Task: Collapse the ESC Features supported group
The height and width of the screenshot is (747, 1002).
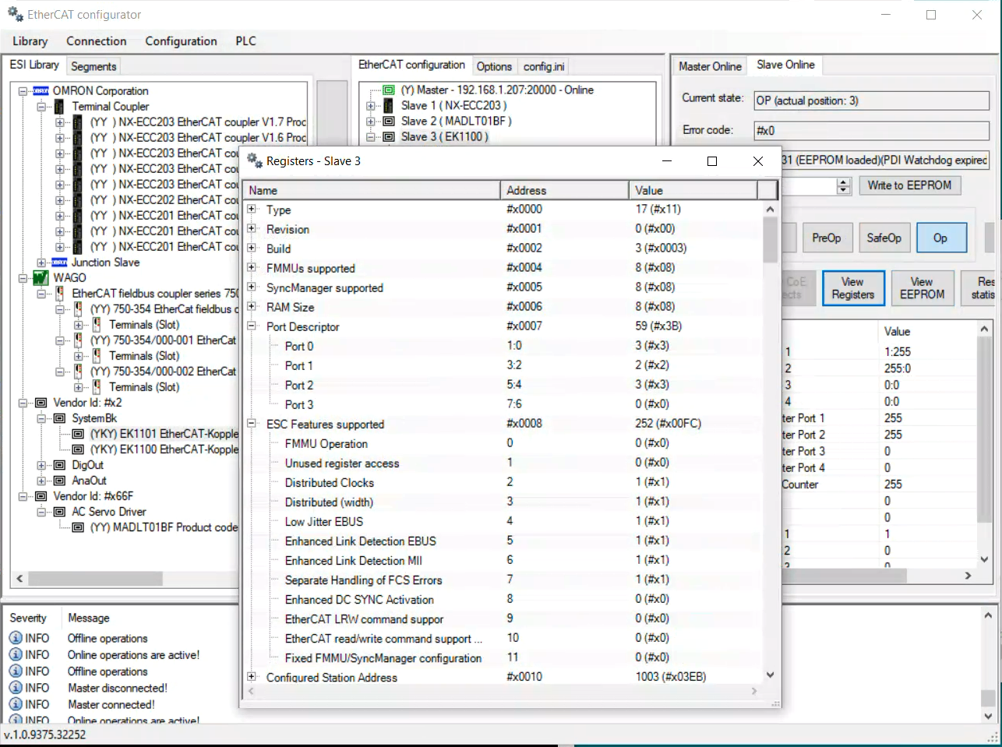Action: (x=252, y=423)
